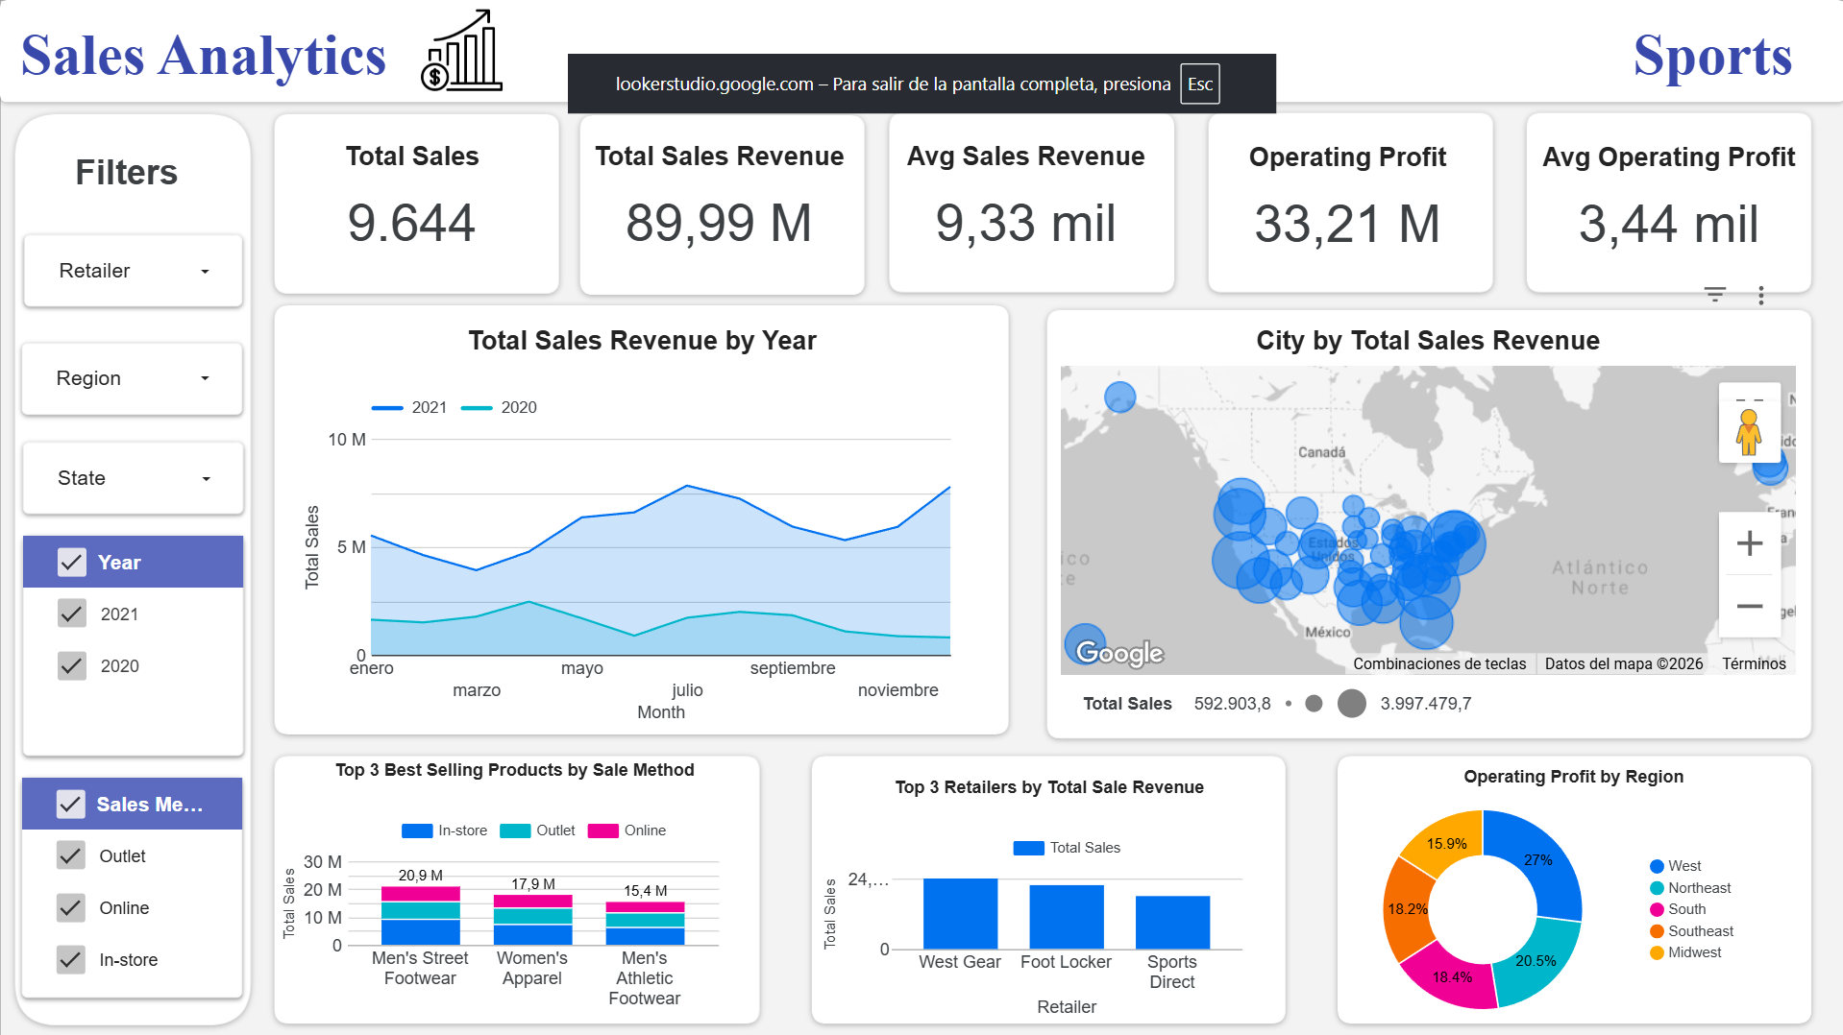Open the Retailer filter dropdown
This screenshot has height=1035, width=1843.
pyautogui.click(x=133, y=271)
